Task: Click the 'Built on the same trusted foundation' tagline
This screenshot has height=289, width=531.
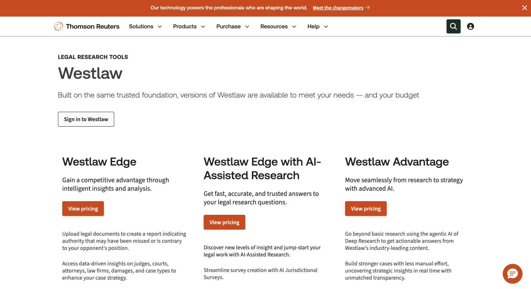Action: (239, 95)
